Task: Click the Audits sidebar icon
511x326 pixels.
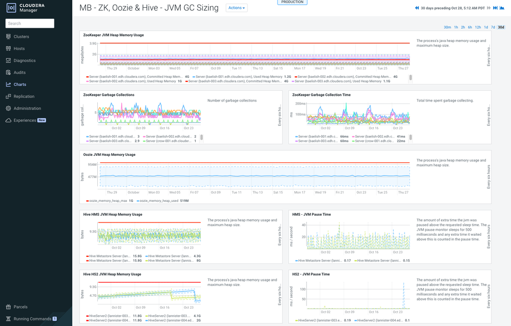Action: (9, 72)
